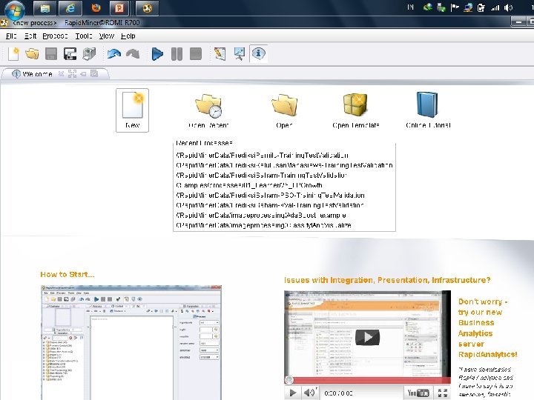Open the Help menu
Screen dimensions: 534x400
pyautogui.click(x=128, y=36)
